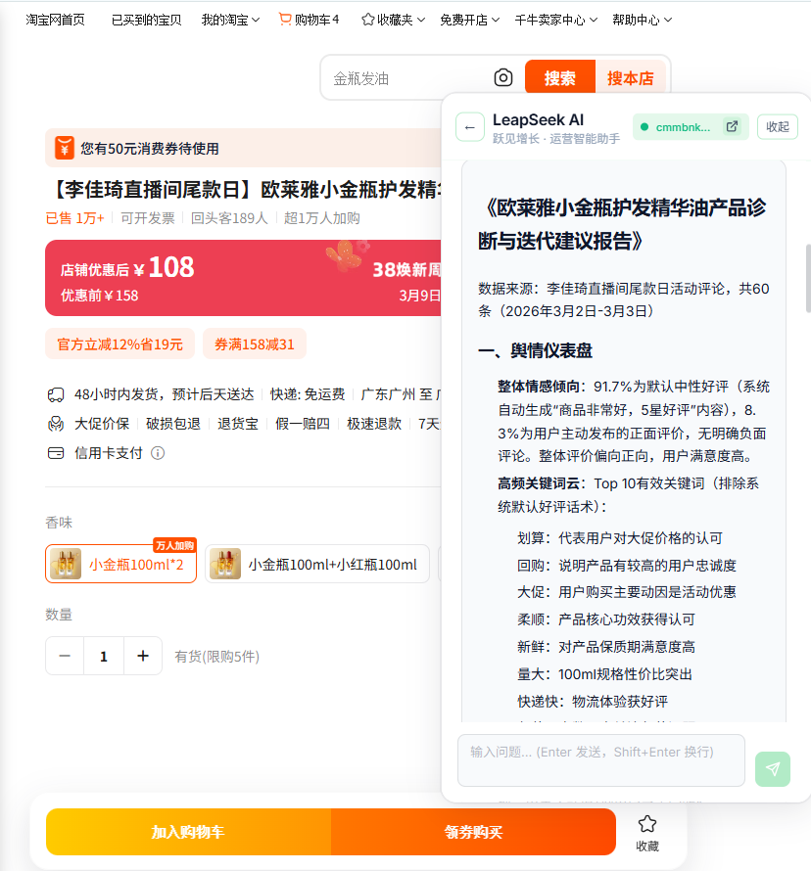Go to 淘宝网首页

55,20
